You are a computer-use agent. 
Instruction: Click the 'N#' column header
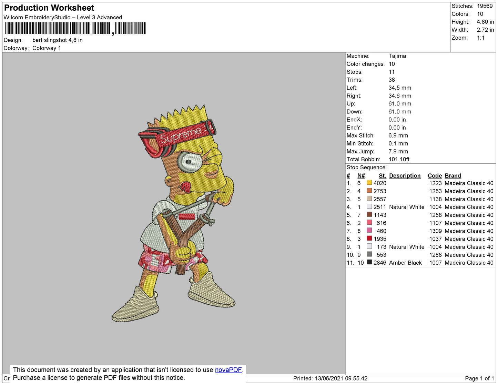361,175
